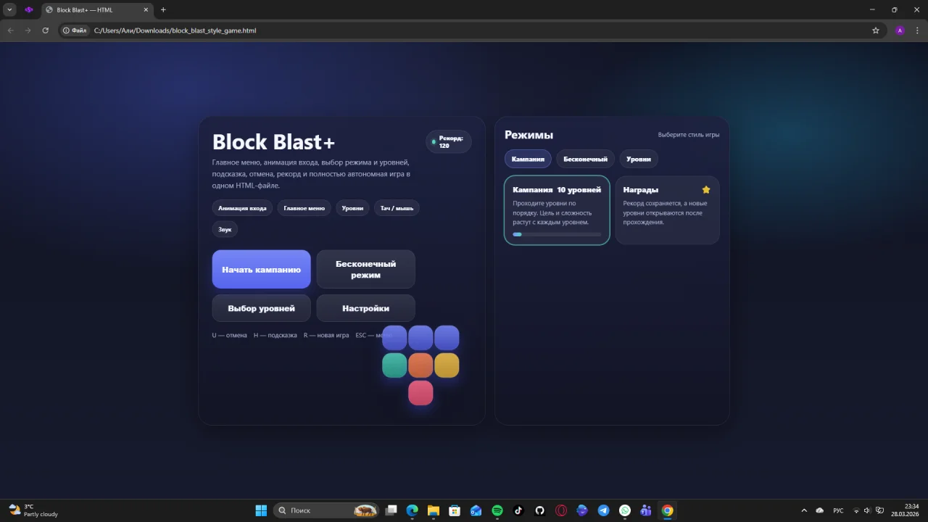Image resolution: width=928 pixels, height=522 pixels.
Task: Click the Главное меню feature chip
Action: pyautogui.click(x=304, y=208)
